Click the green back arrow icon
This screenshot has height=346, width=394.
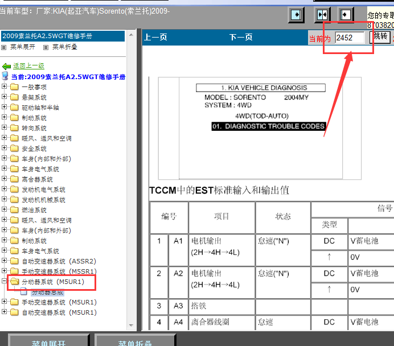(x=6, y=66)
